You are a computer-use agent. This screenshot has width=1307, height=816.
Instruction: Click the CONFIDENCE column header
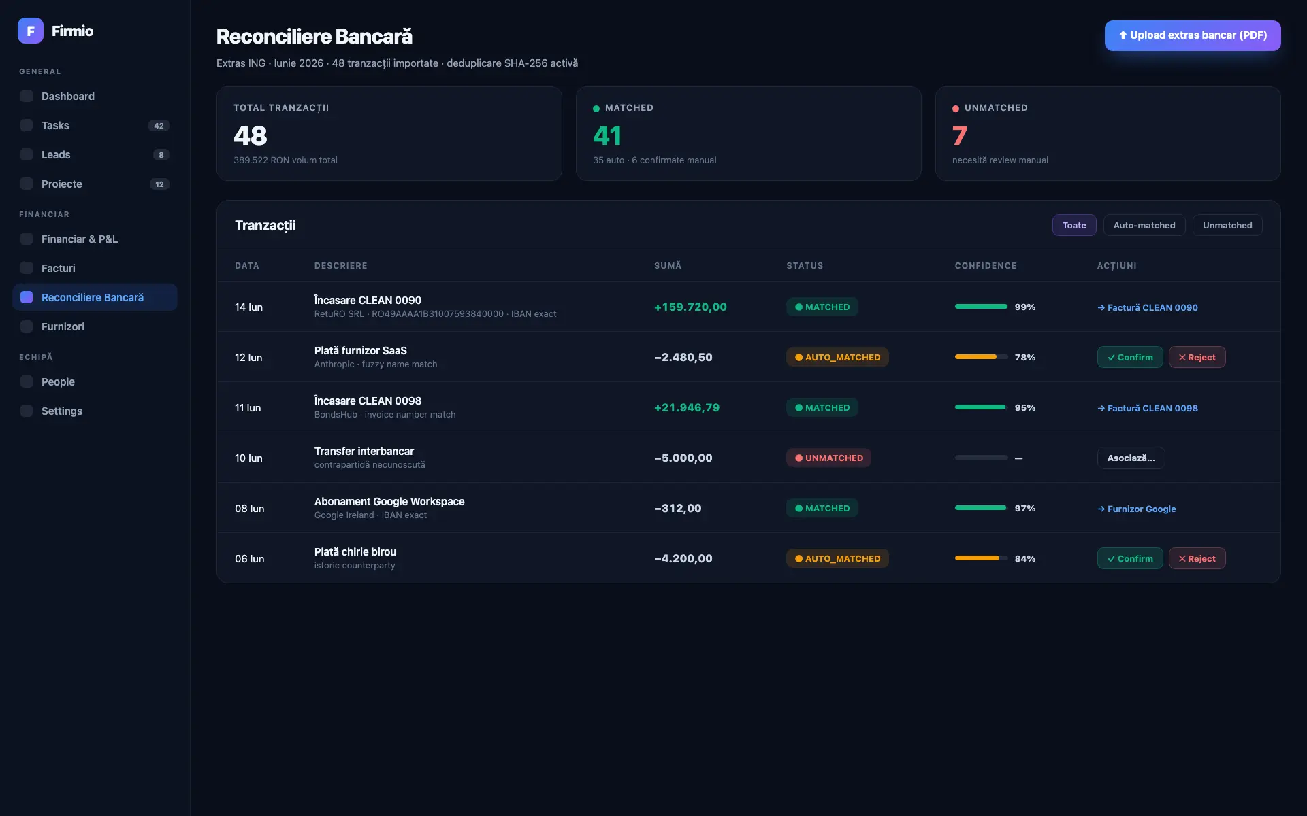pyautogui.click(x=986, y=266)
